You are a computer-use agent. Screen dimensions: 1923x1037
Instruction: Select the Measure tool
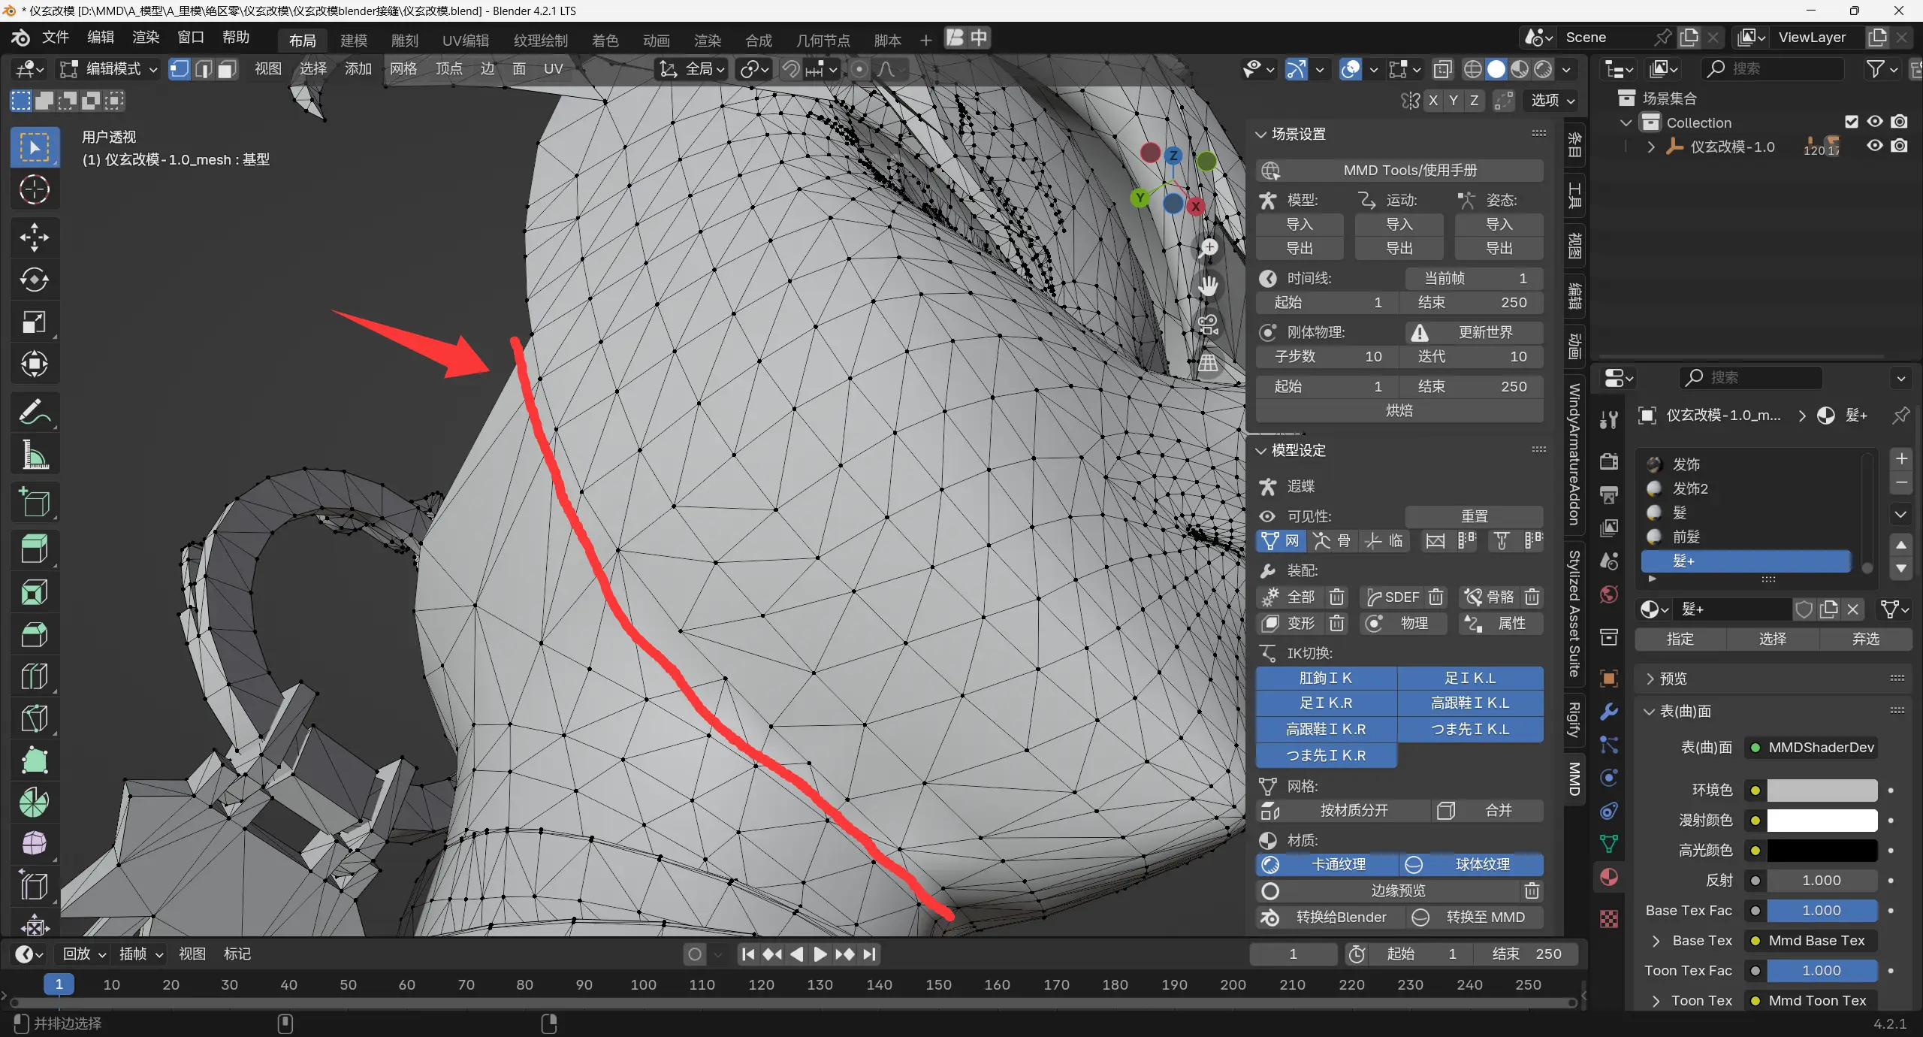(x=34, y=455)
